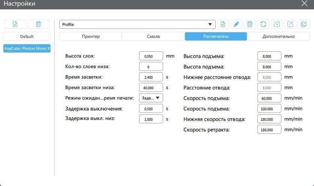The image size is (314, 186).
Task: Delete the selected printer using the left trash icon
Action: [39, 24]
